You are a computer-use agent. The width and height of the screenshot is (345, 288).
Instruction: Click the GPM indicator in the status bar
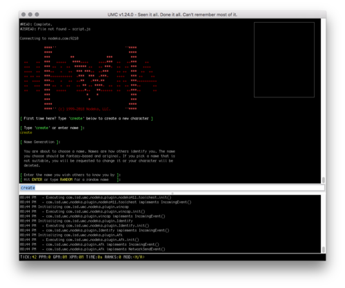tap(60, 257)
